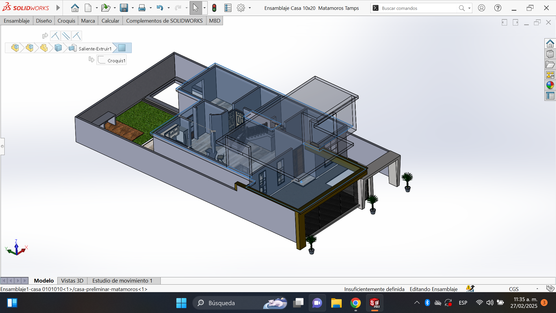Open Google Chrome from the taskbar

tap(355, 303)
